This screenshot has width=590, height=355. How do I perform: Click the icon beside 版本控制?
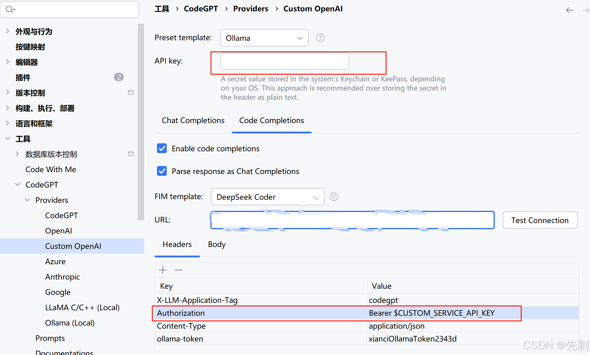pos(131,93)
